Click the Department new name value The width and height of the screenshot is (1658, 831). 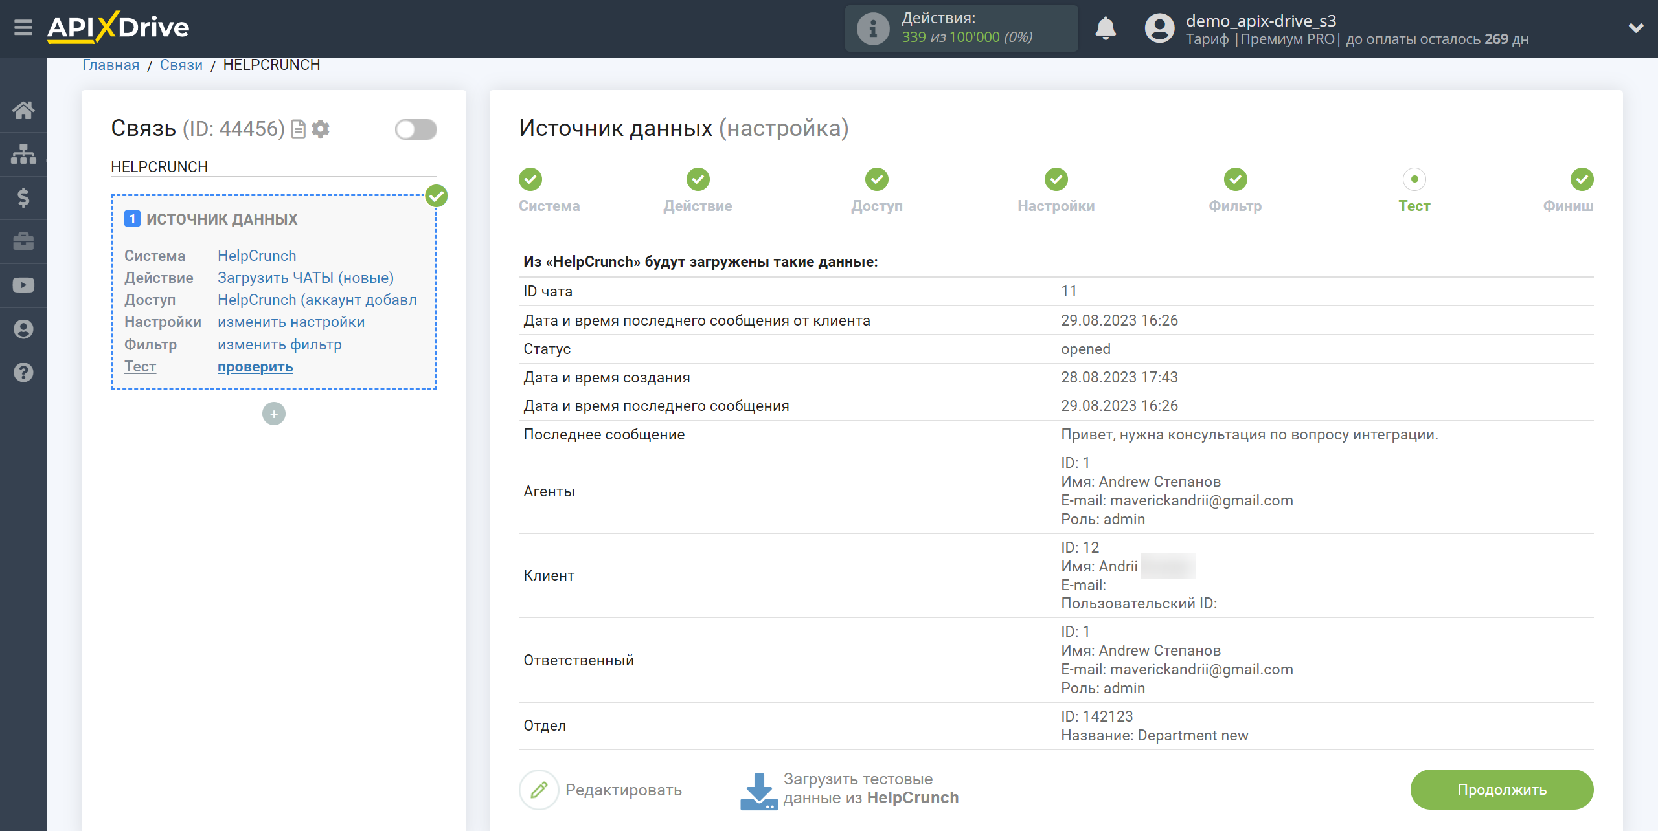[1193, 735]
